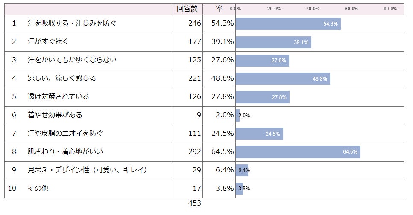Click the label 汗をかいてもかゆくならない
The image size is (413, 215).
(x=72, y=60)
